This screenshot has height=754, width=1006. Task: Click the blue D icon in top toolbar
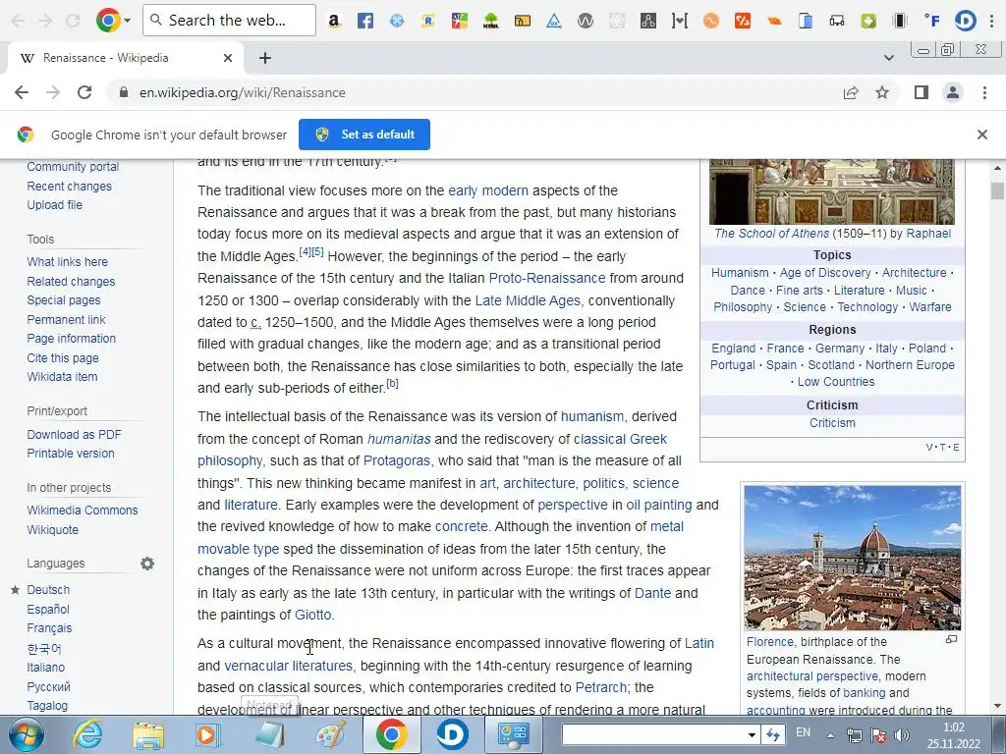pos(965,21)
